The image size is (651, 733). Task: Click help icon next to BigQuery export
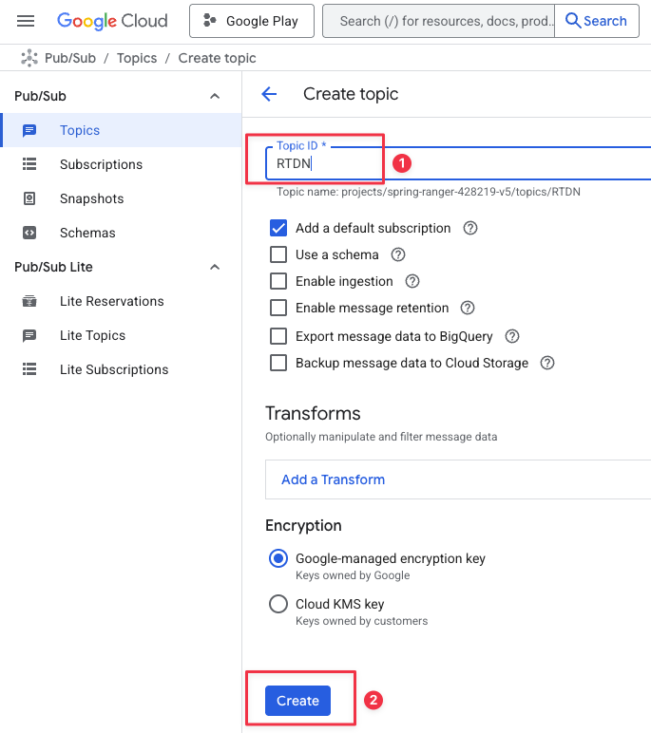coord(512,336)
